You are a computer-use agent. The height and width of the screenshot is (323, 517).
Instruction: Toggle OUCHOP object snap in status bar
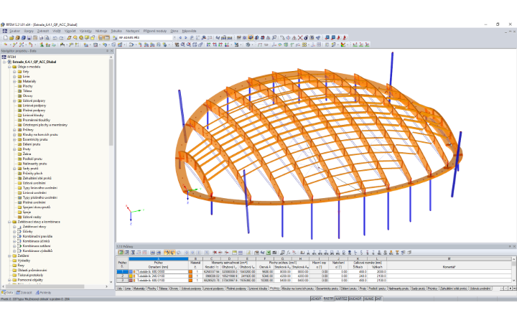pyautogui.click(x=355, y=299)
